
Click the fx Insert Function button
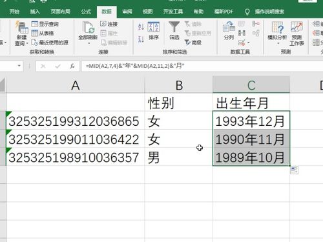(x=72, y=66)
